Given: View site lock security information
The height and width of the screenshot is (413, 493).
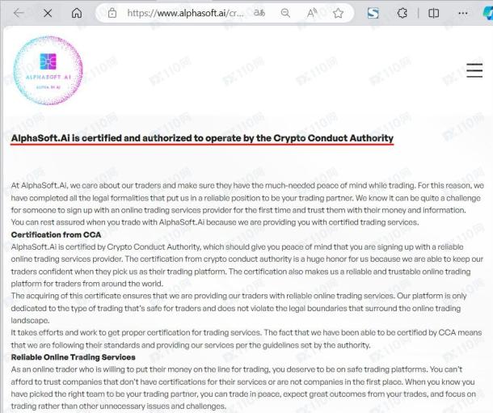Looking at the screenshot, I should 112,13.
